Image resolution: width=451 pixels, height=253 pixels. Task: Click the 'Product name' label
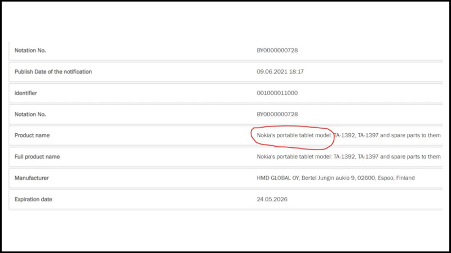tap(32, 135)
